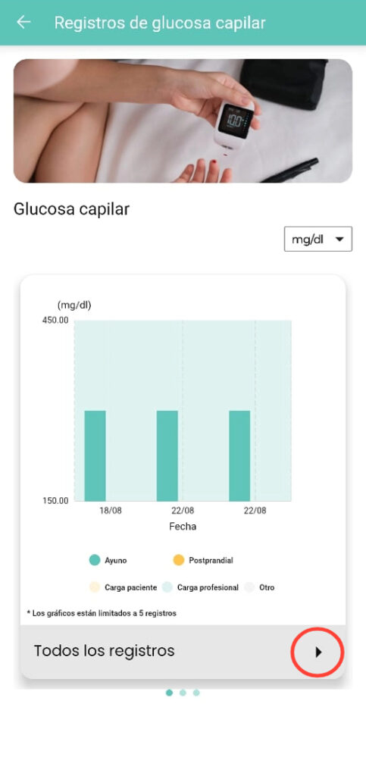Tap the glucometer banner image
The image size is (366, 776).
pos(183,120)
